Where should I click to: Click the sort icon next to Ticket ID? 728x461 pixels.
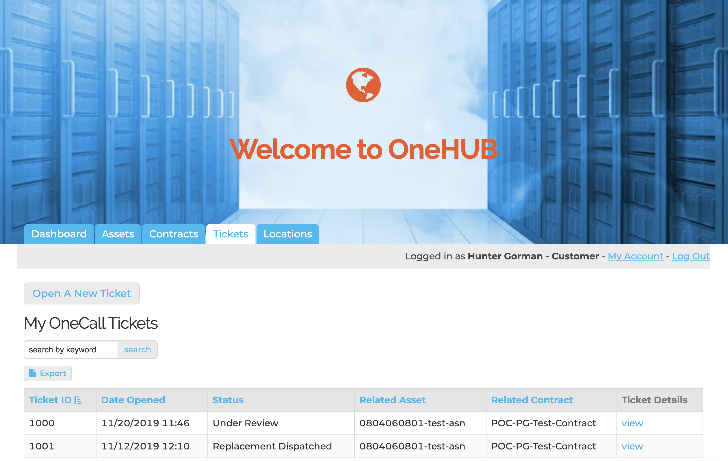[77, 400]
